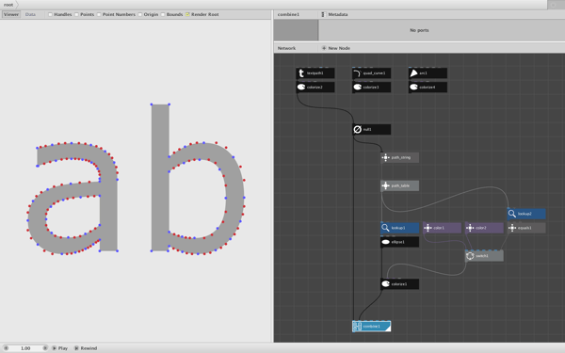Switch to the Data tab
Viewport: 565px width, 353px height.
30,14
